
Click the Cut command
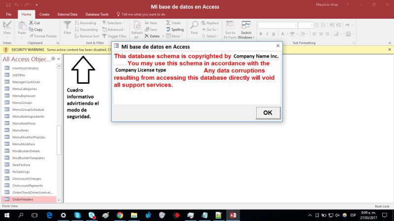tap(34, 23)
